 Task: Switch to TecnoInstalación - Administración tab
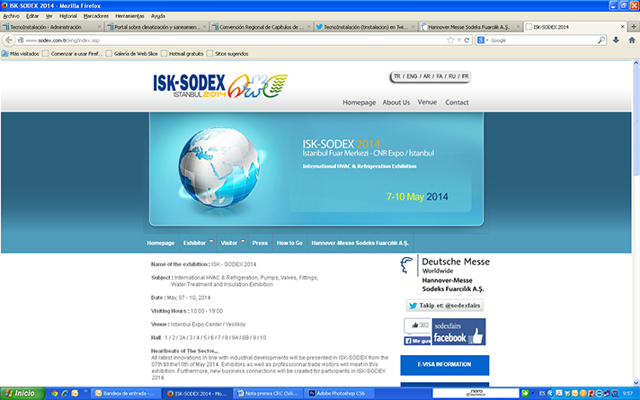(52, 27)
